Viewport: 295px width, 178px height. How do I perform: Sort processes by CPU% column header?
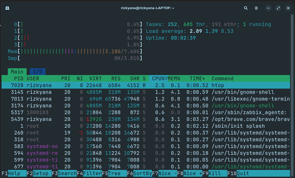pos(158,78)
